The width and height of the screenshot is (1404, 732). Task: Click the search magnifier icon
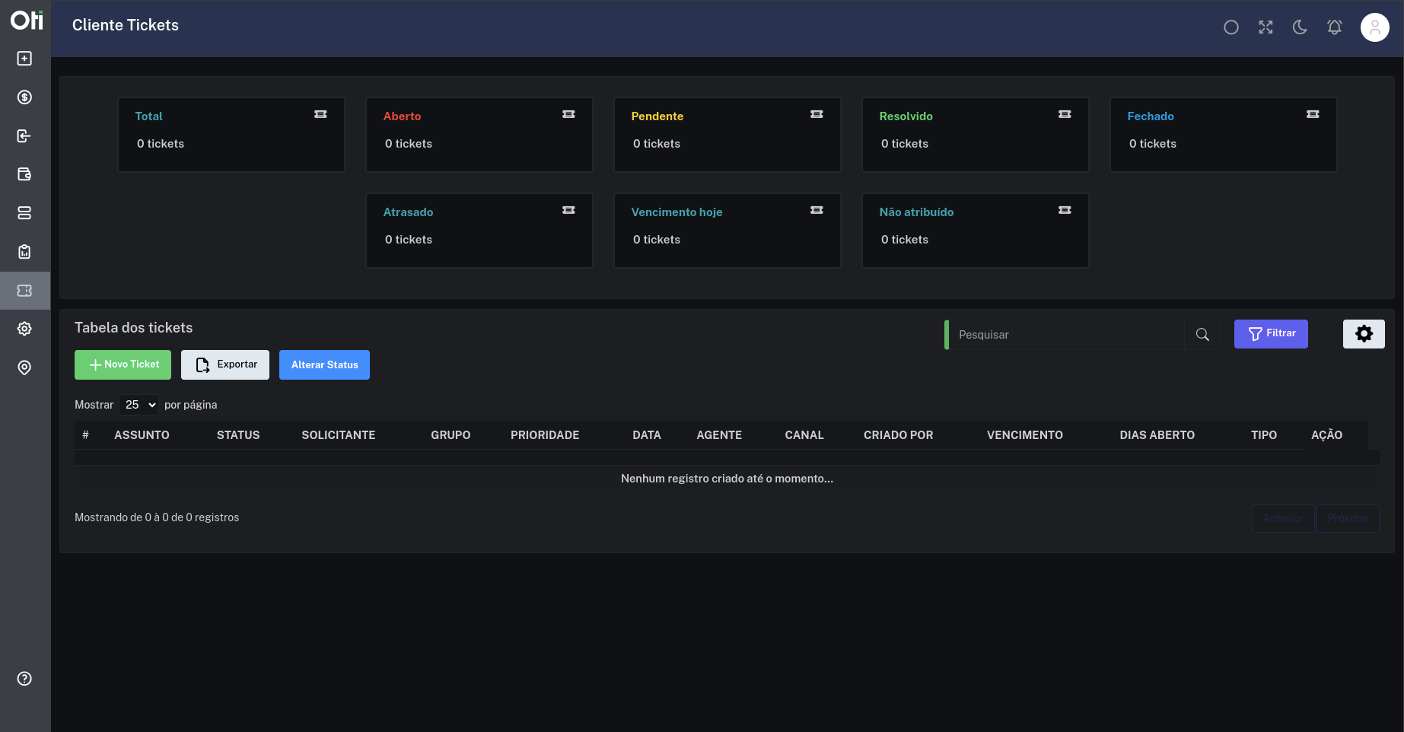(1202, 335)
